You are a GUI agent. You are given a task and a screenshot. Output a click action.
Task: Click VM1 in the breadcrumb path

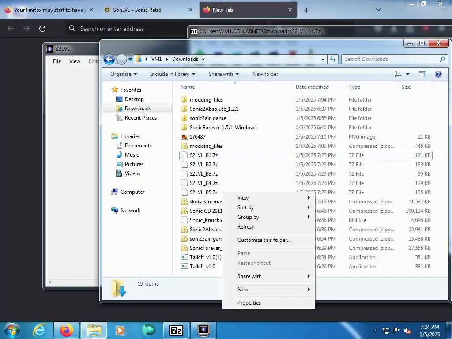[x=156, y=59]
